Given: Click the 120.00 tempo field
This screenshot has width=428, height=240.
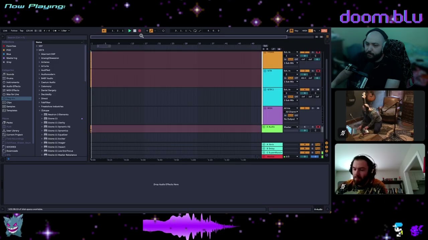Looking at the screenshot, I should pos(29,31).
